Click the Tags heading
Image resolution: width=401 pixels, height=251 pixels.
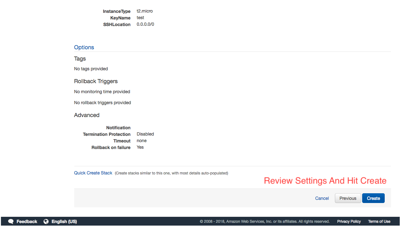point(80,59)
